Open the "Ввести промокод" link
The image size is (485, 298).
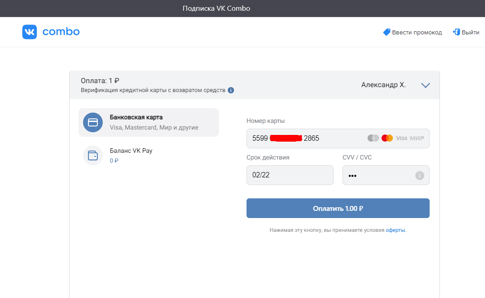click(x=417, y=33)
